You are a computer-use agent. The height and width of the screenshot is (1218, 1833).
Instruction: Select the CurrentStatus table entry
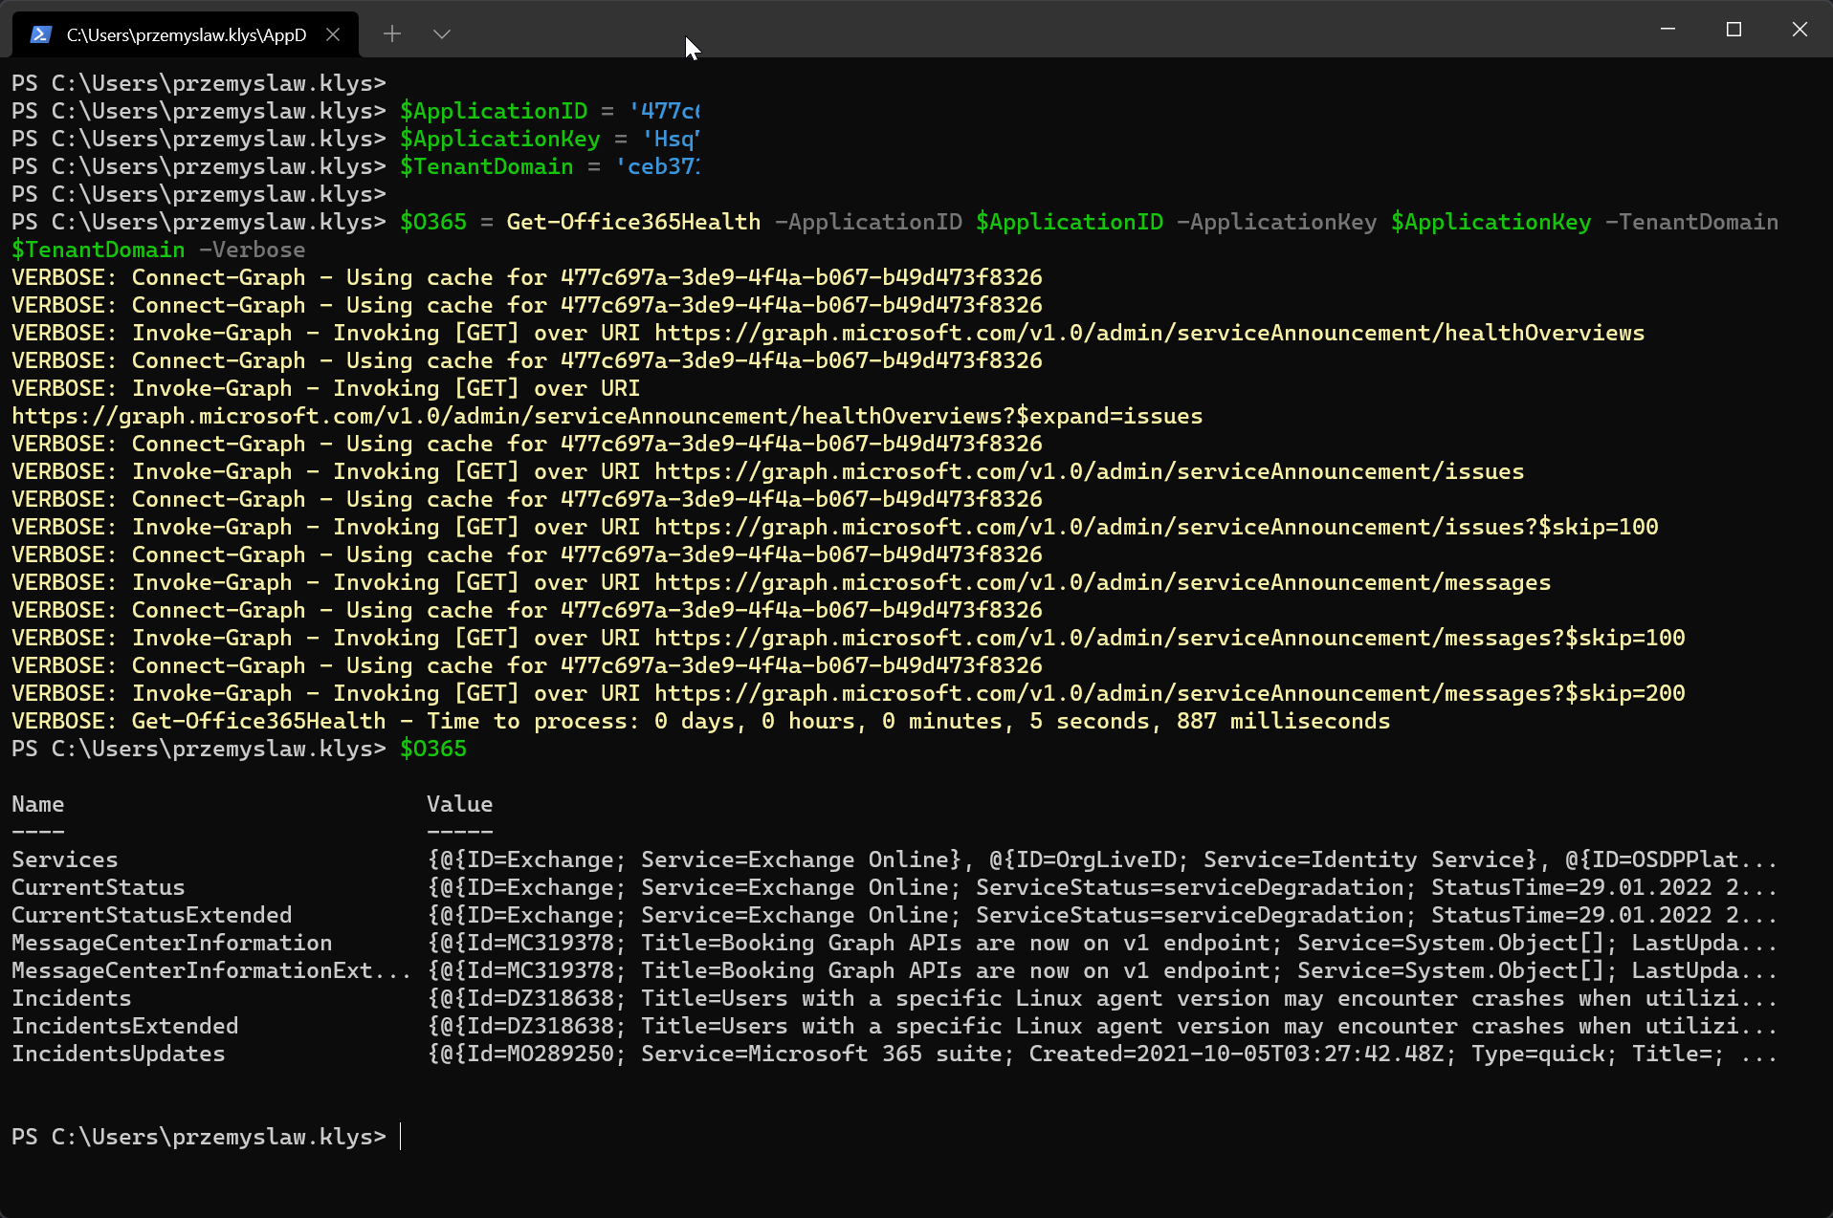[x=97, y=887]
